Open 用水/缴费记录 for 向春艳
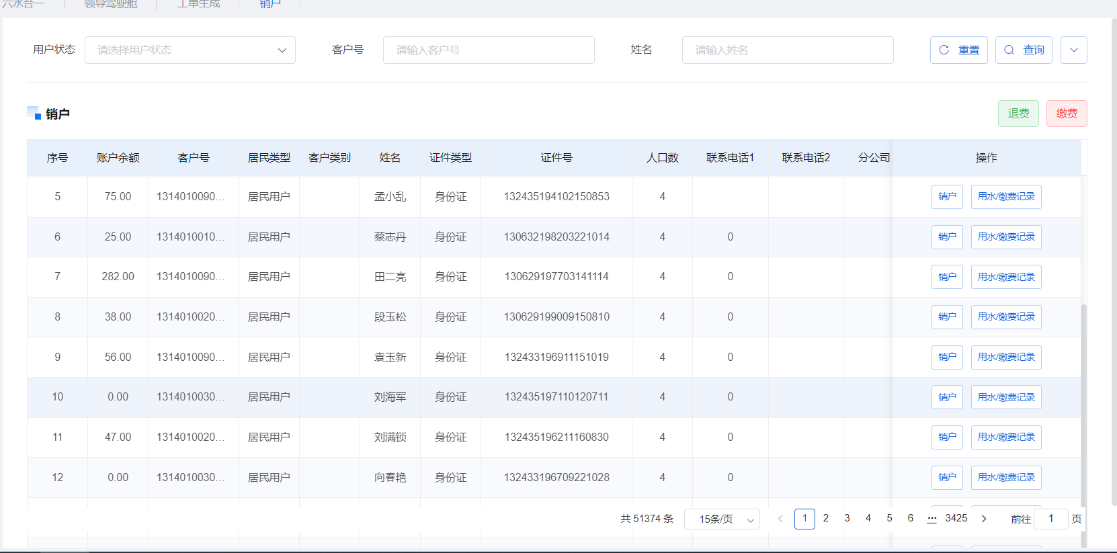1117x553 pixels. pyautogui.click(x=1006, y=478)
